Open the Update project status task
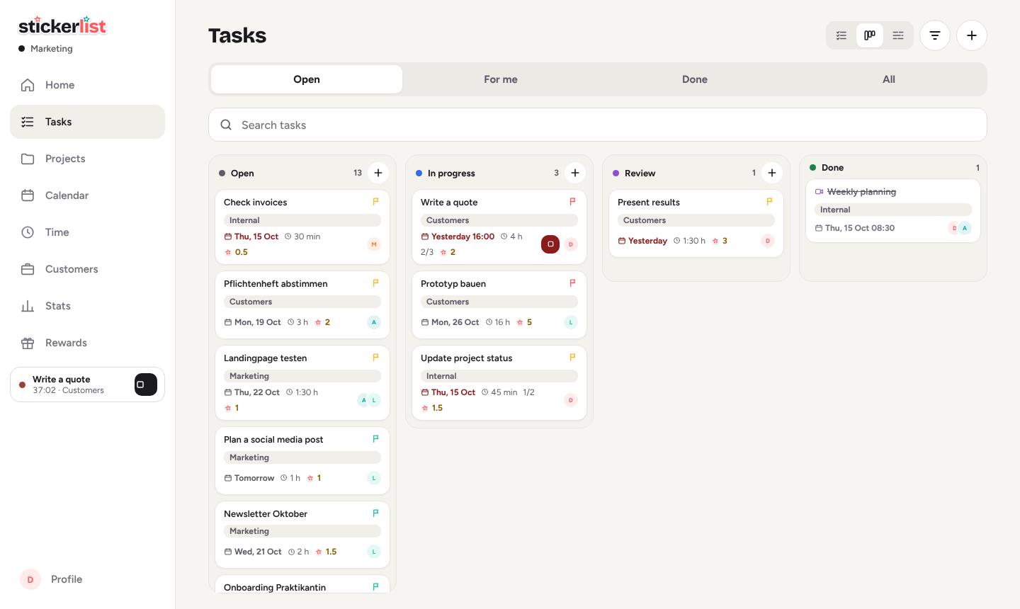The height and width of the screenshot is (609, 1020). click(499, 382)
